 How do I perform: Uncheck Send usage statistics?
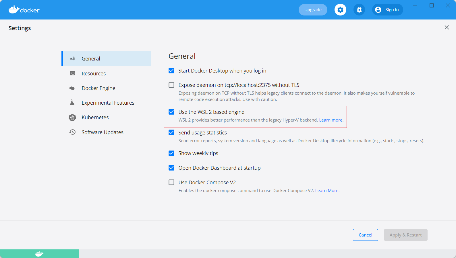point(171,132)
